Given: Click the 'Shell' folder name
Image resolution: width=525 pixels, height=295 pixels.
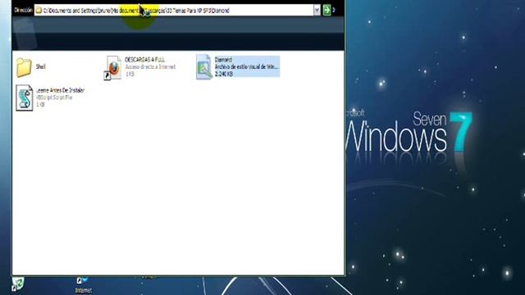Looking at the screenshot, I should click(40, 67).
